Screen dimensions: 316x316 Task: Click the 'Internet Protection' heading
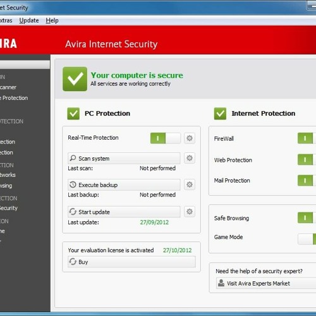click(264, 114)
